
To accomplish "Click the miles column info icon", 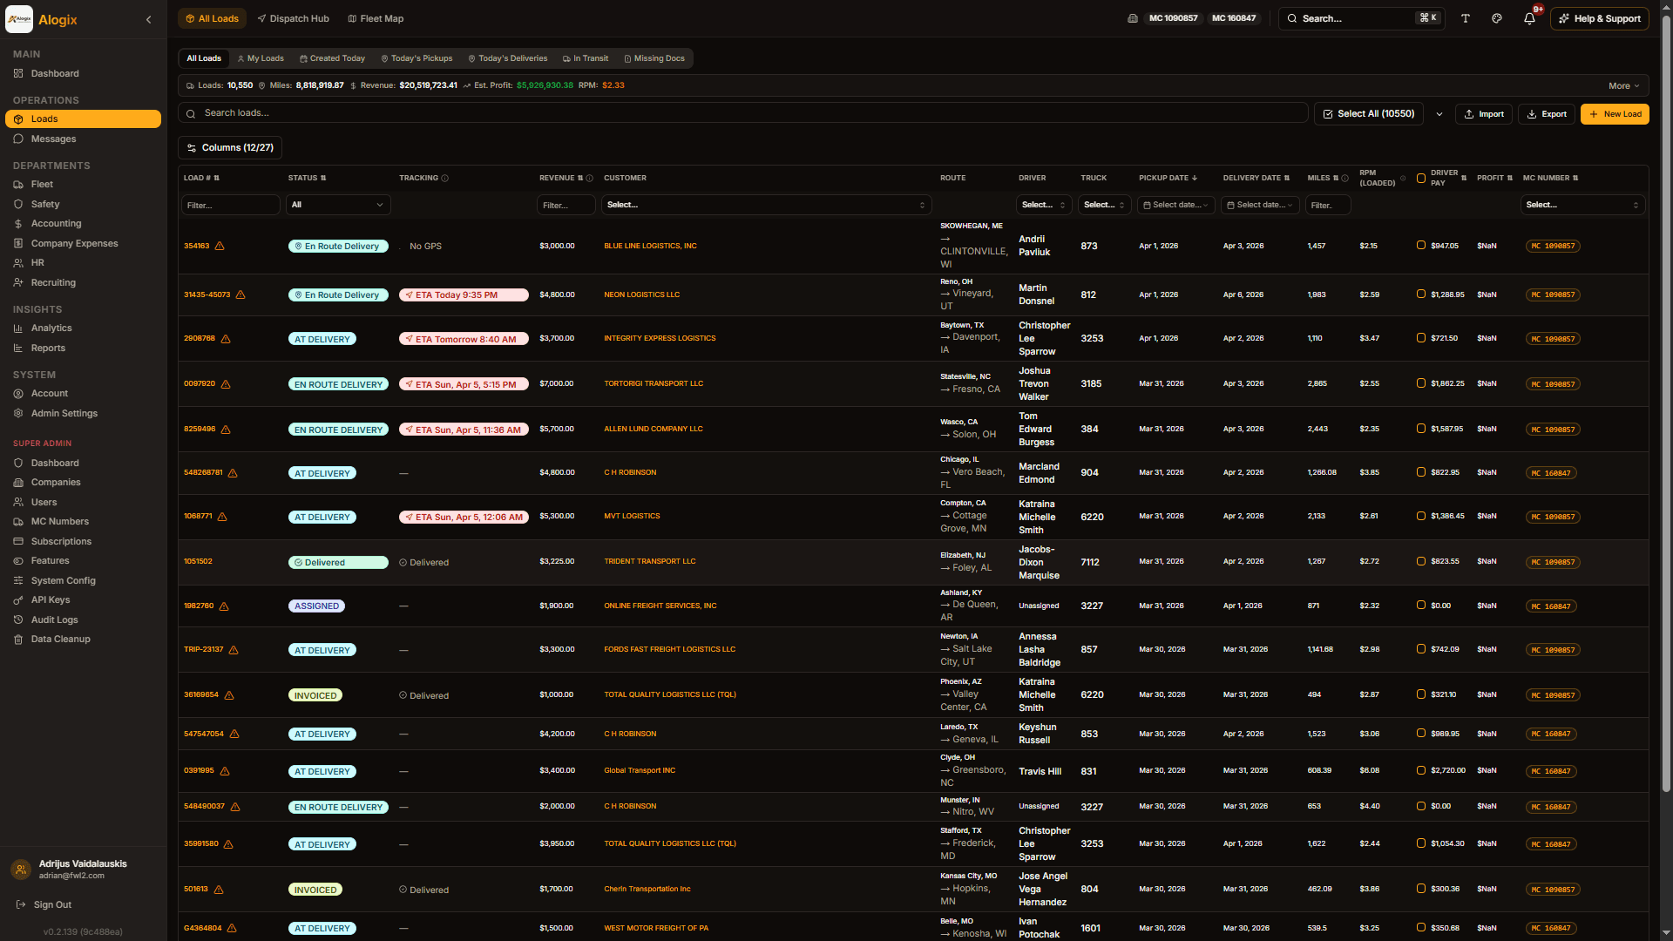I will click(x=1345, y=179).
